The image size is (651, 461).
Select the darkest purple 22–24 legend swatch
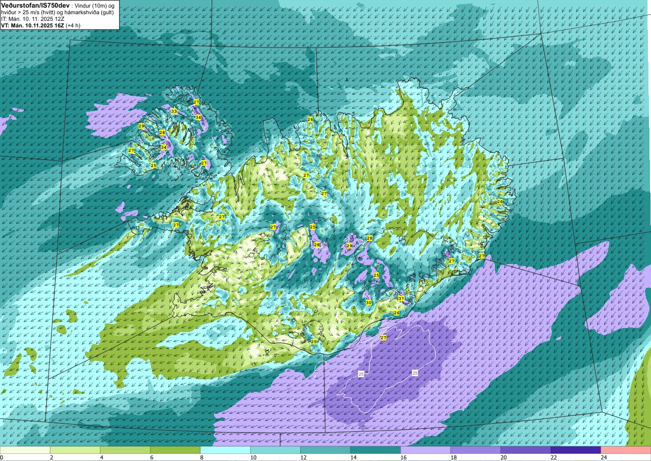click(x=575, y=450)
